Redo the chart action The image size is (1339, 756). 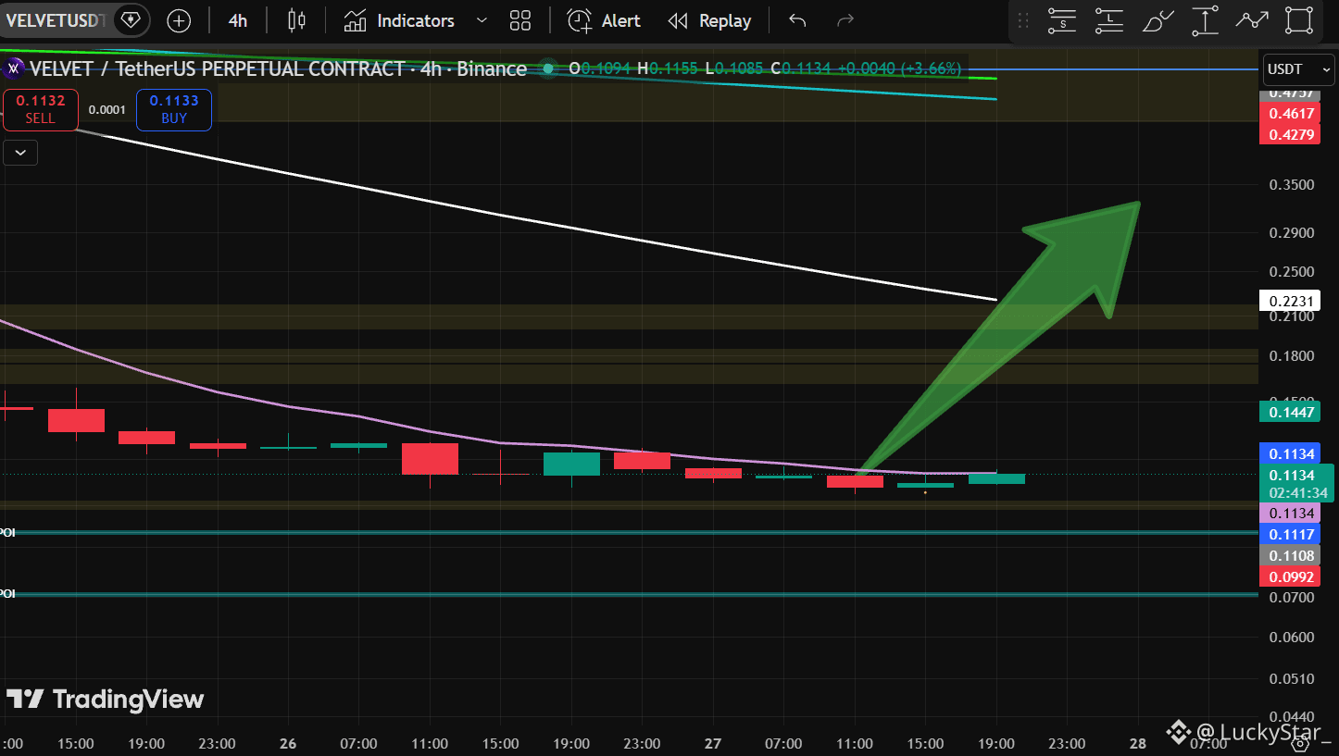pyautogui.click(x=845, y=20)
